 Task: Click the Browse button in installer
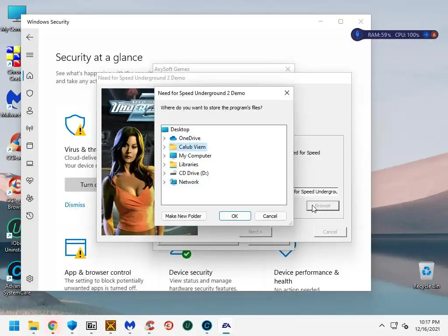point(323,206)
